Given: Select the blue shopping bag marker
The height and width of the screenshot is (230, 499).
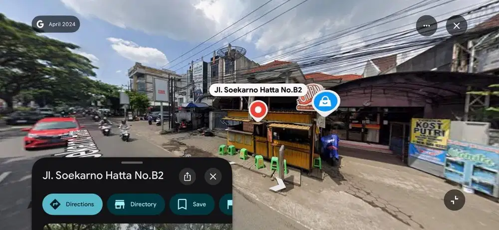Looking at the screenshot, I should (x=326, y=102).
